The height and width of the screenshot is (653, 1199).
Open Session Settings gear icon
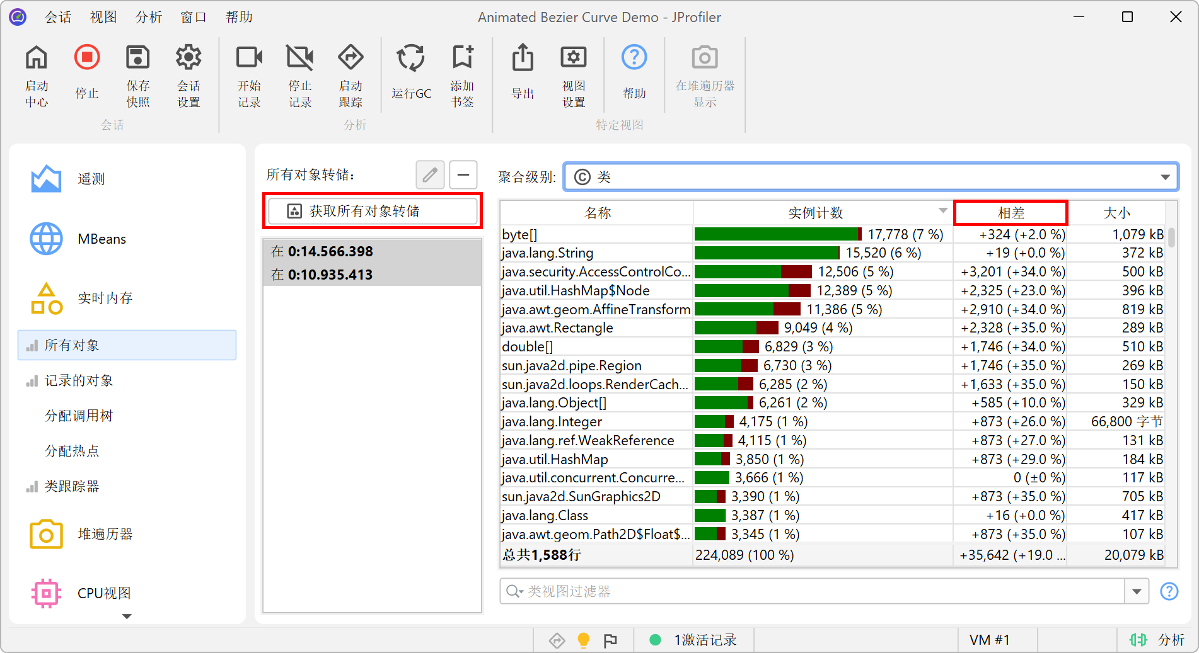(x=188, y=58)
